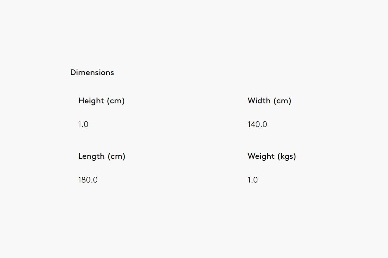Click the word Height in its label
388x258 pixels.
[x=91, y=101]
